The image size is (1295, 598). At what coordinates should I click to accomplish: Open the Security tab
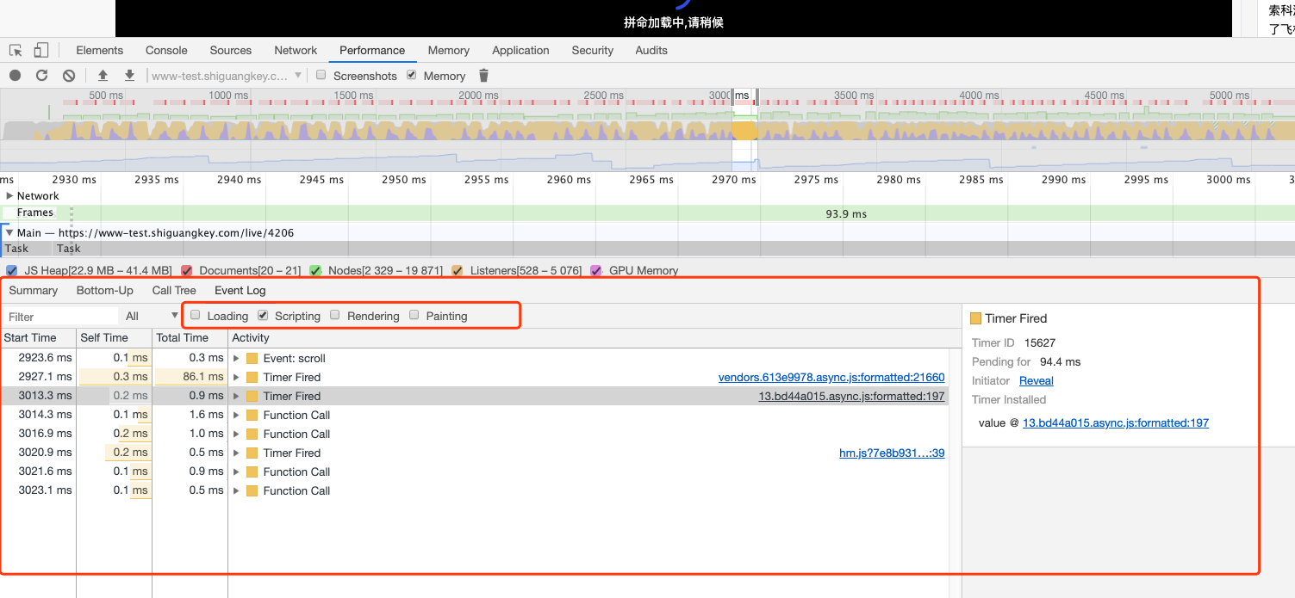pyautogui.click(x=593, y=50)
